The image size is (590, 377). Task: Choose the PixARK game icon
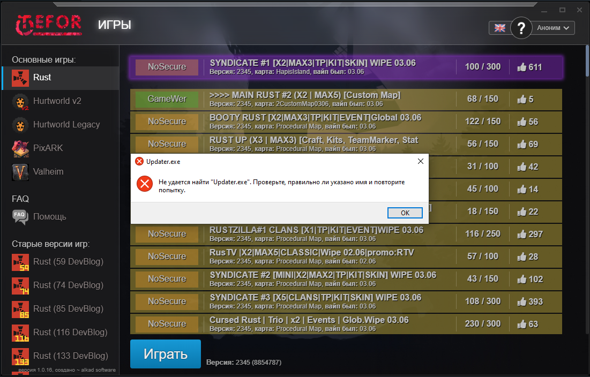[x=20, y=148]
